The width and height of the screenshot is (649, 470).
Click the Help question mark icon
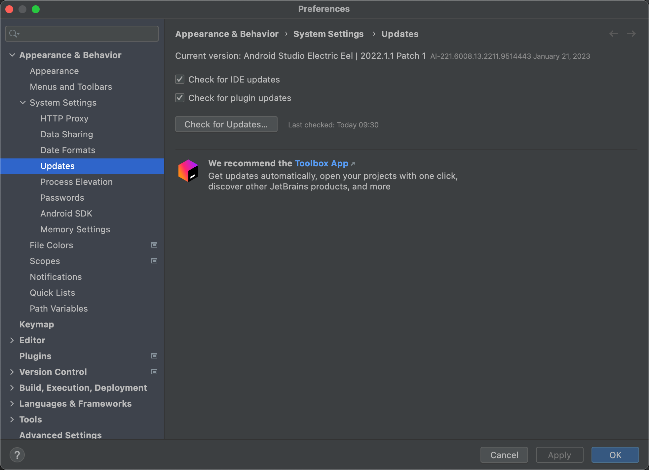pos(17,454)
